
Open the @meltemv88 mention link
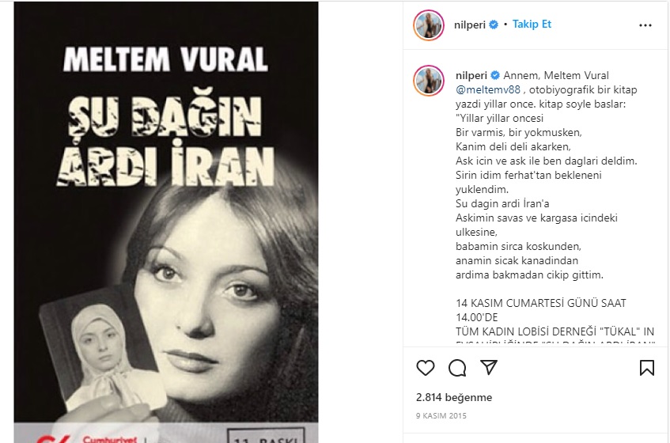point(488,89)
